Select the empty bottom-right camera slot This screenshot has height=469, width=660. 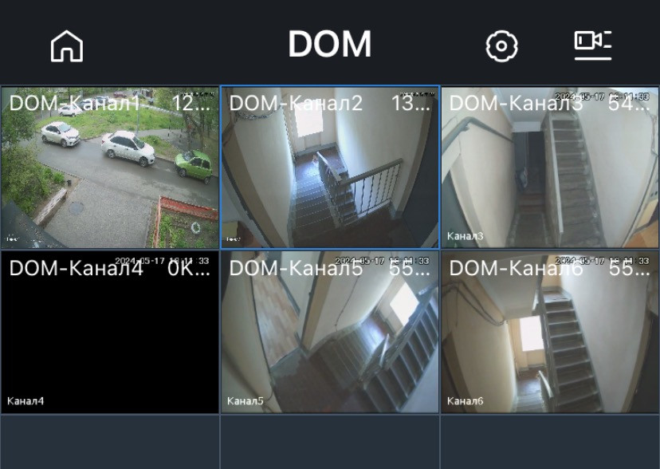point(550,442)
